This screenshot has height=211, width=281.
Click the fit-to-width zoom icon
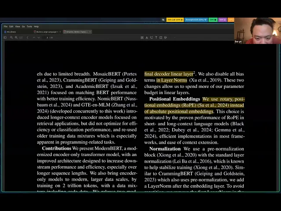point(21,37)
